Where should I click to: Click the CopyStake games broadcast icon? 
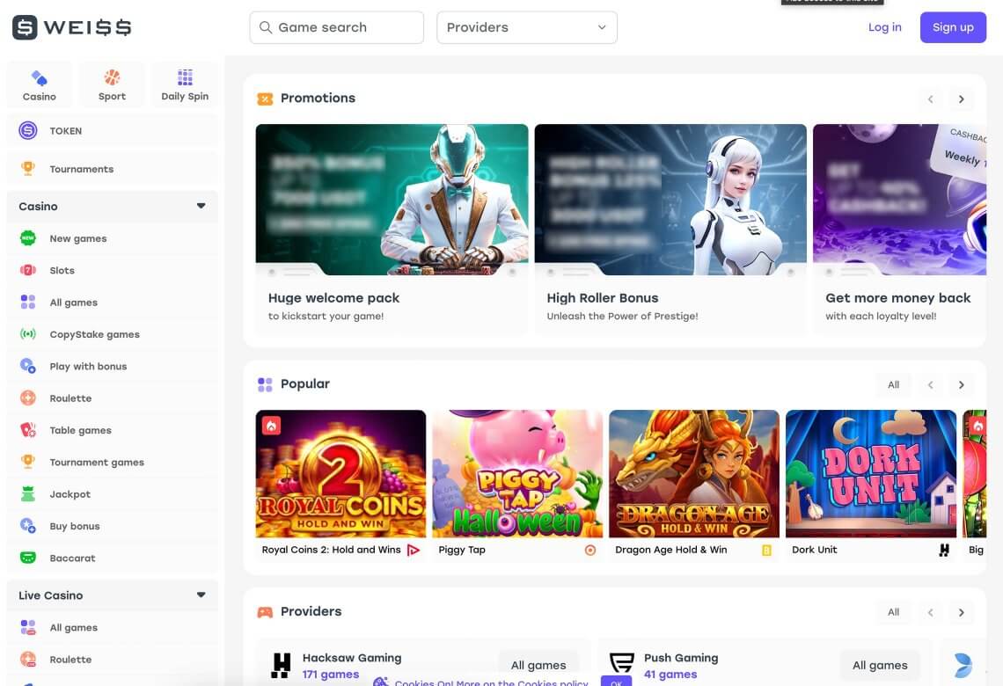(27, 334)
